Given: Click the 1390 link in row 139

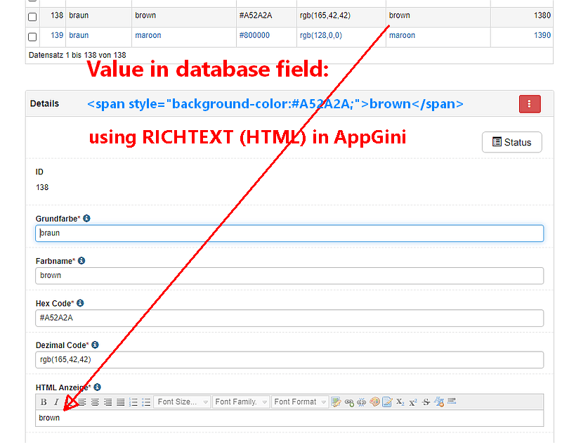Looking at the screenshot, I should click(542, 35).
